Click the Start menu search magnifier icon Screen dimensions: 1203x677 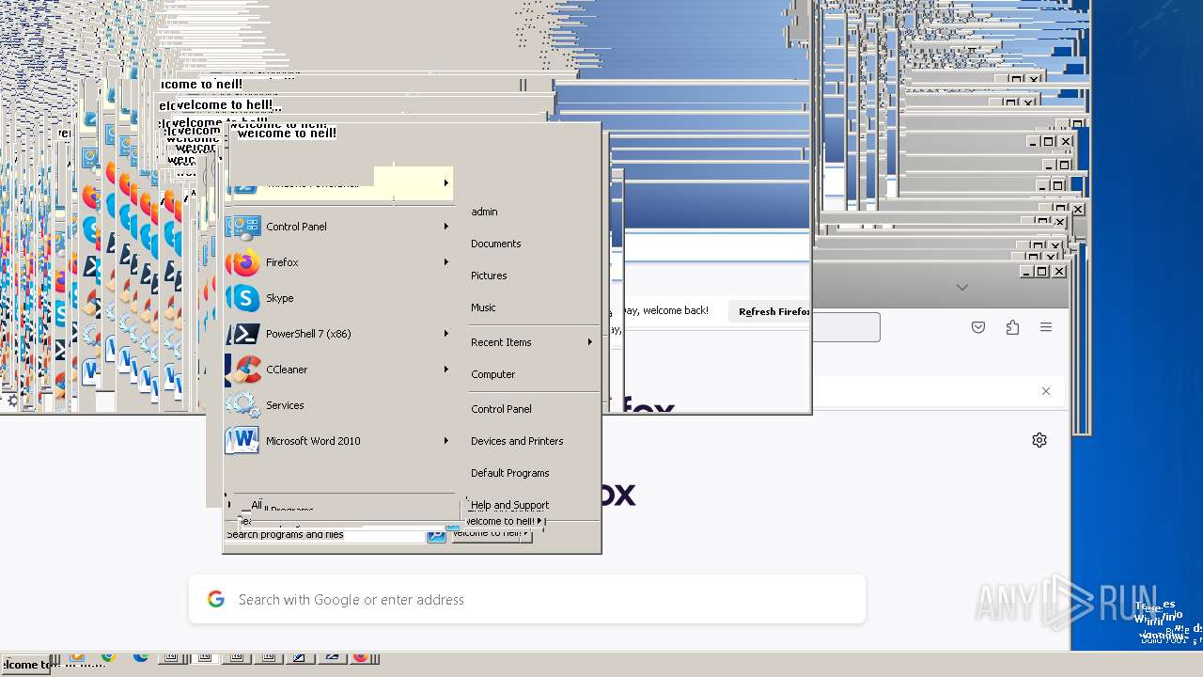pyautogui.click(x=436, y=535)
